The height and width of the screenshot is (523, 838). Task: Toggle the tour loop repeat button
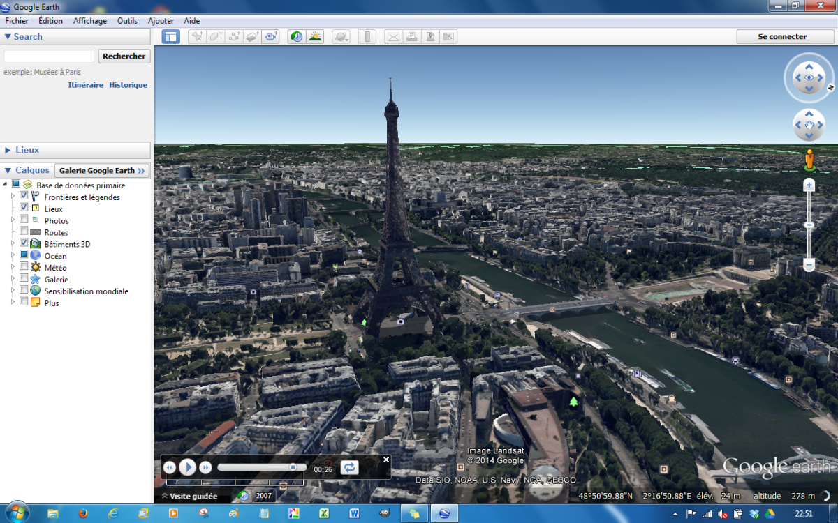(349, 467)
